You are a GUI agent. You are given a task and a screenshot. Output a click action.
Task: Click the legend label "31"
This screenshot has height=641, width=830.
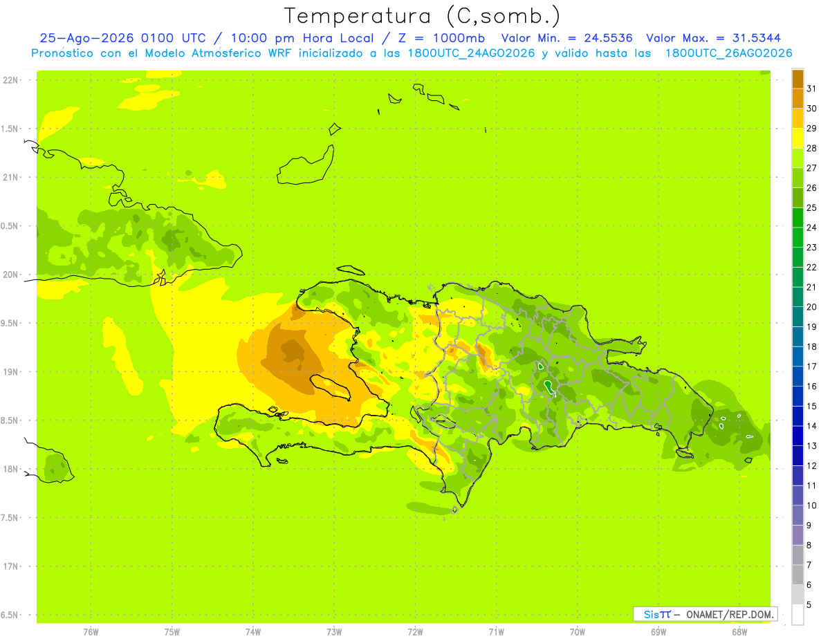tap(811, 89)
